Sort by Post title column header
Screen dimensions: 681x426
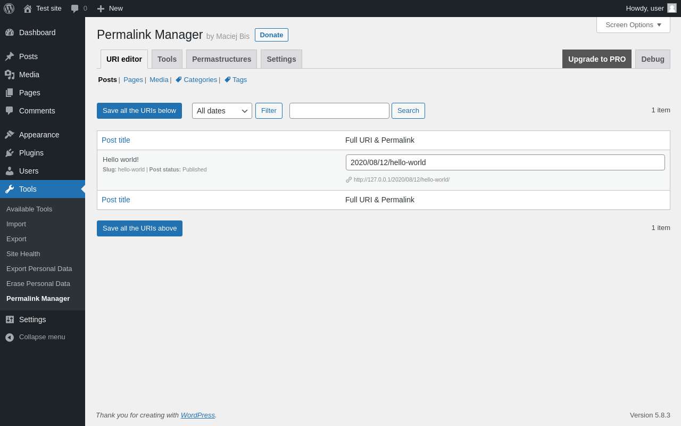116,140
